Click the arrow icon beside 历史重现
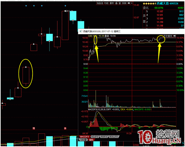 pyautogui.click(x=175, y=36)
